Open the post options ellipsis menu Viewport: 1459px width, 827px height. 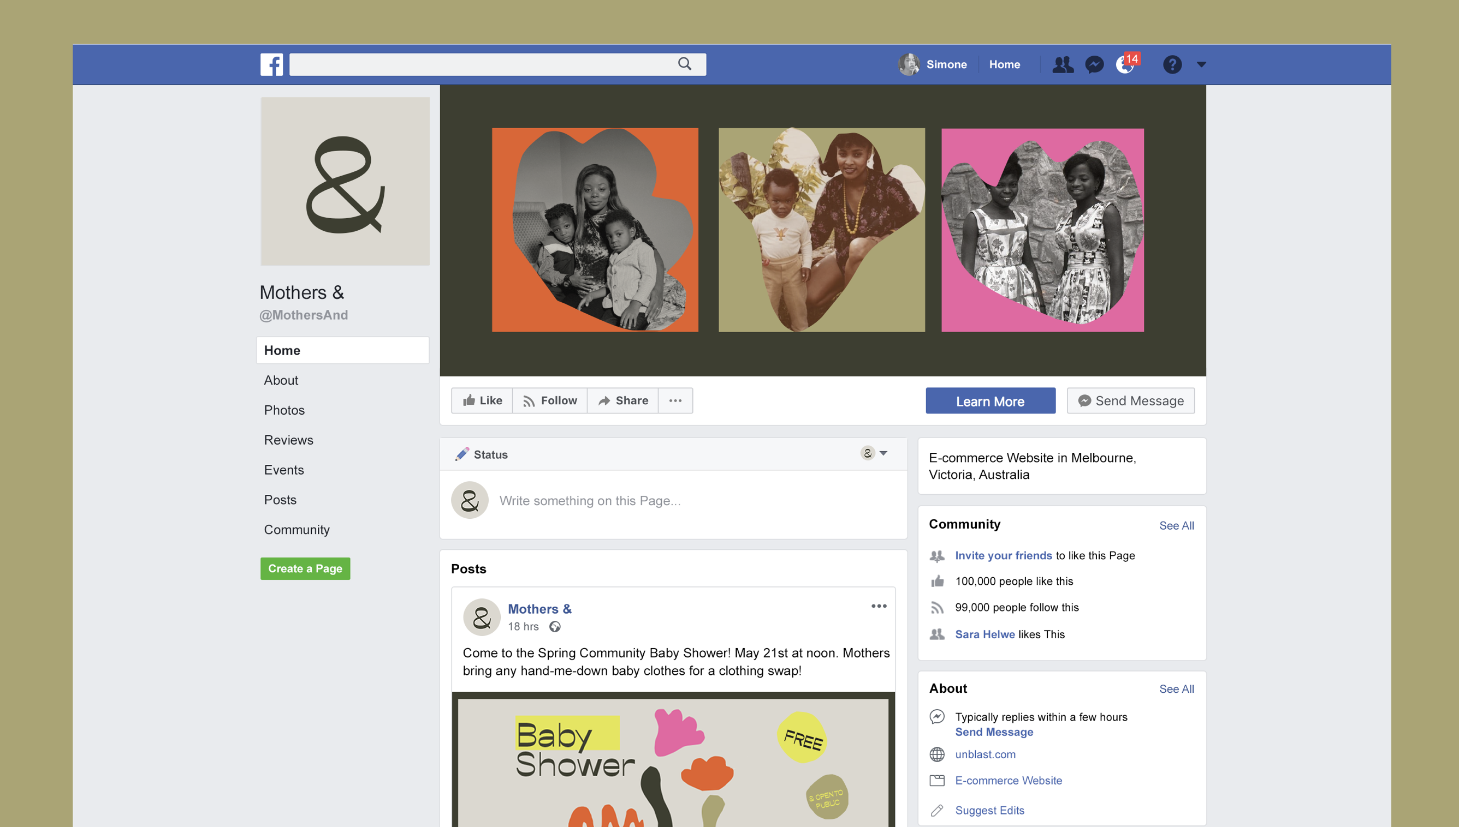(x=879, y=606)
